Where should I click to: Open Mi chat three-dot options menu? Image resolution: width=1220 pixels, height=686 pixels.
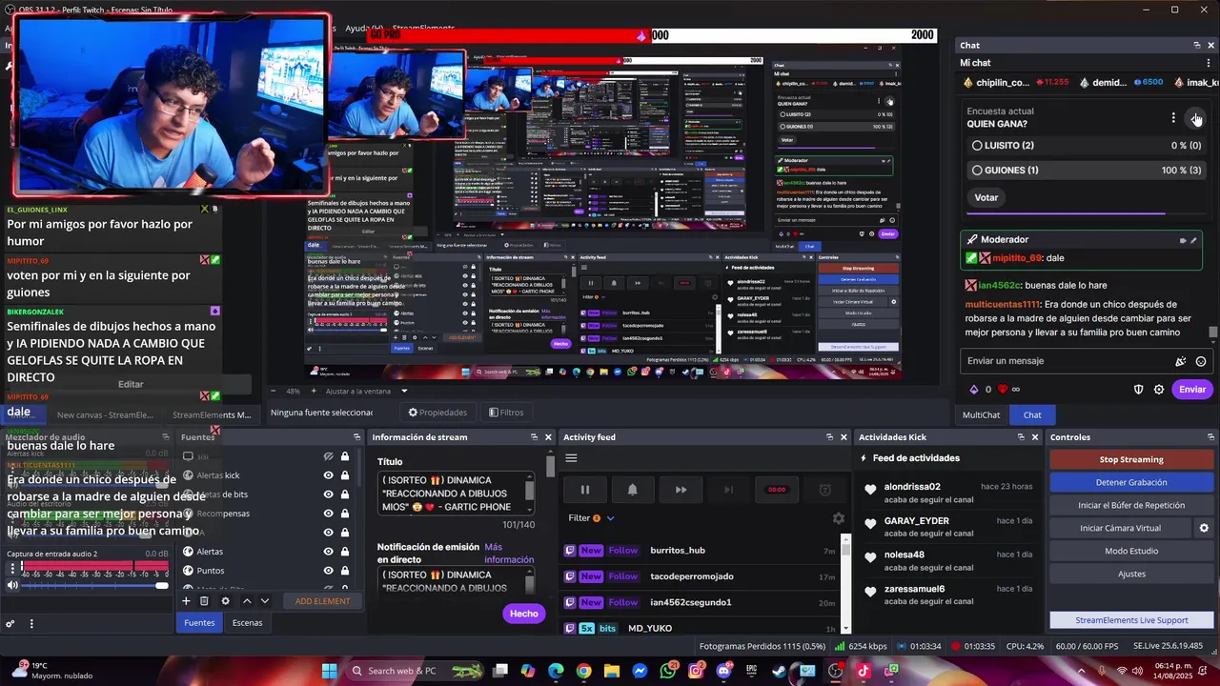[1208, 63]
